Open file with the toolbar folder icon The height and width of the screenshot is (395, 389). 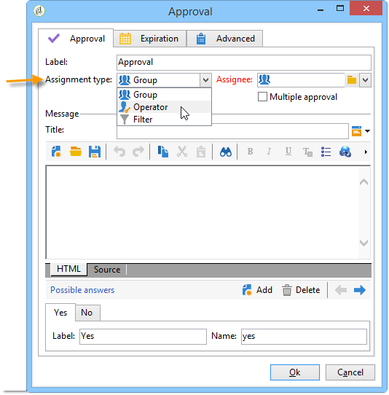pyautogui.click(x=76, y=152)
